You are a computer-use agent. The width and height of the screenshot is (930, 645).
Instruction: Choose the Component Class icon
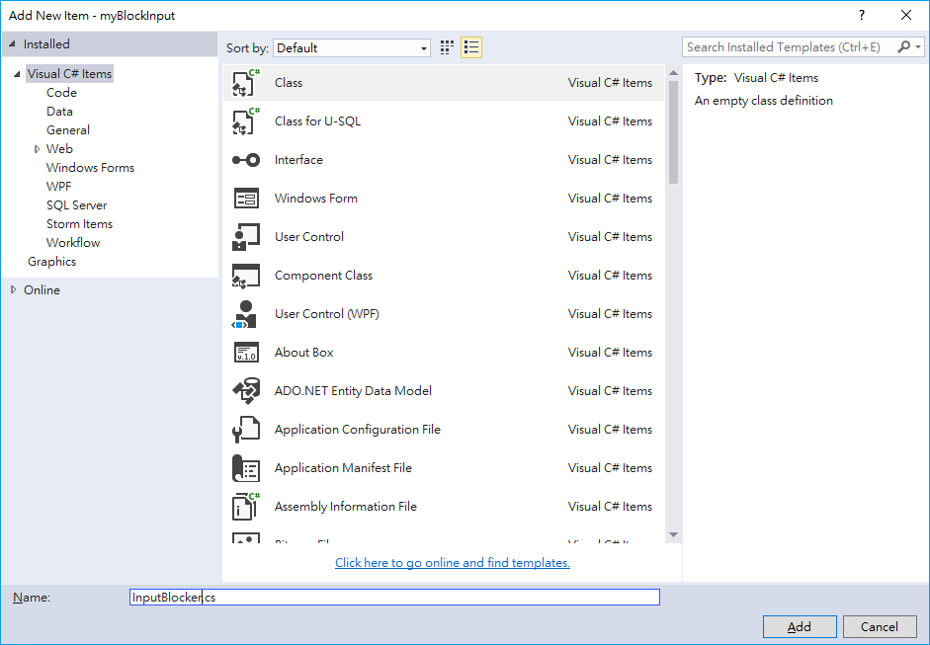point(245,276)
